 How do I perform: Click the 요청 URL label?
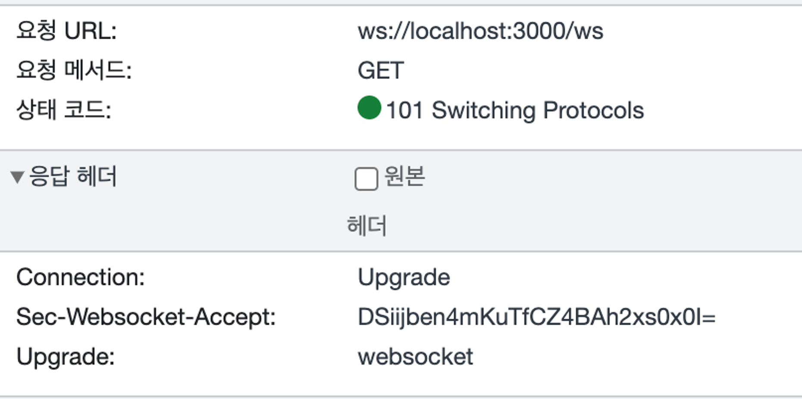[x=66, y=31]
